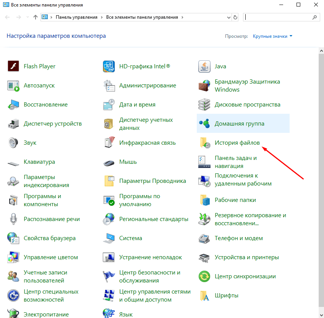Open Программы по умолчанию link
Image resolution: width=324 pixels, height=318 pixels.
(140, 200)
